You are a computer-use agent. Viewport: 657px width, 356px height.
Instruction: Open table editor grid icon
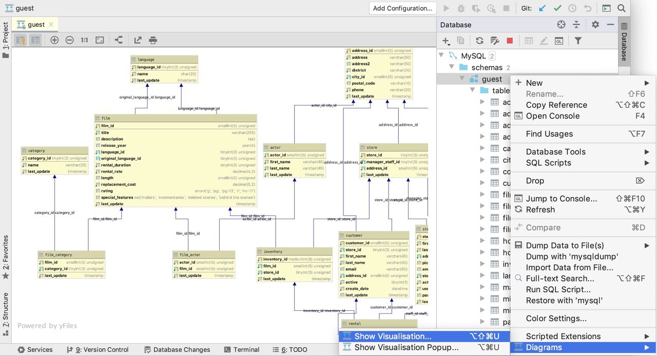click(529, 41)
